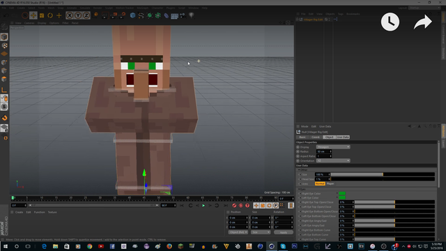The width and height of the screenshot is (446, 251).
Task: Select the Rotate tool in top toolbar
Action: 50,15
